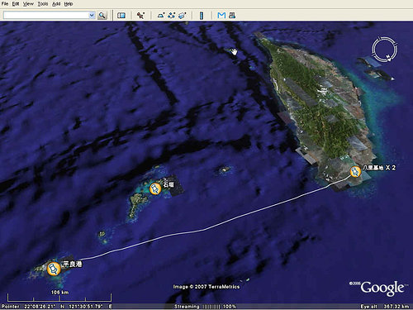Click the Image © 2007 TerraMetrics attribution
The height and width of the screenshot is (310, 413).
pos(206,287)
